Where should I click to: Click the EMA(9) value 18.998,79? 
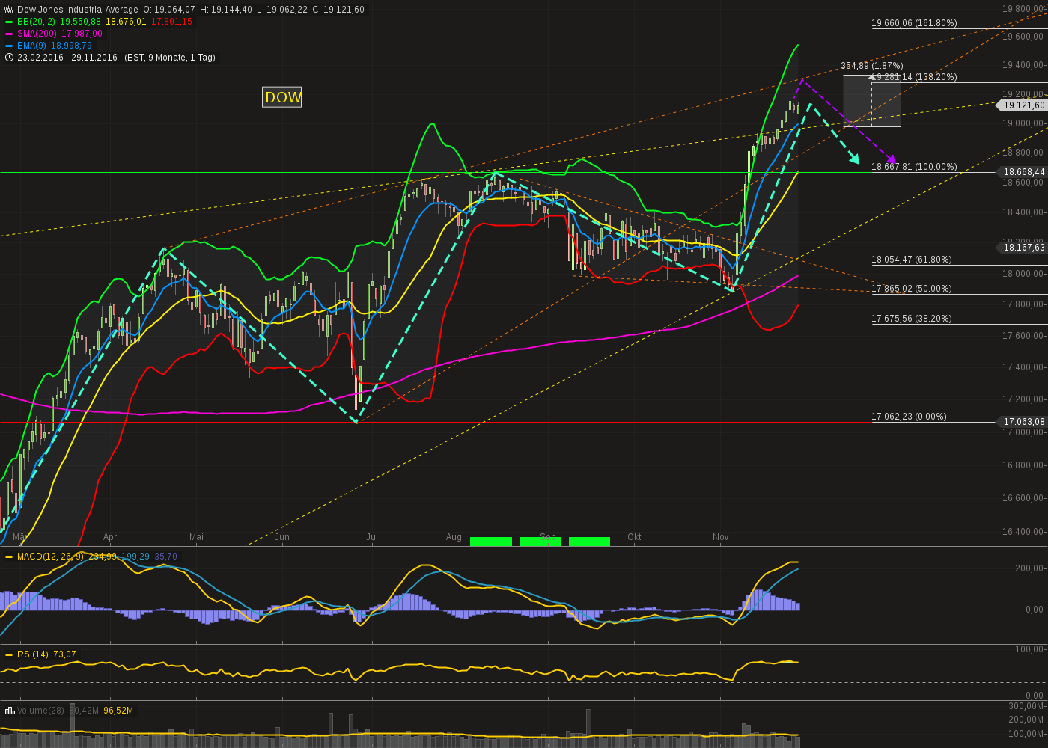point(72,46)
